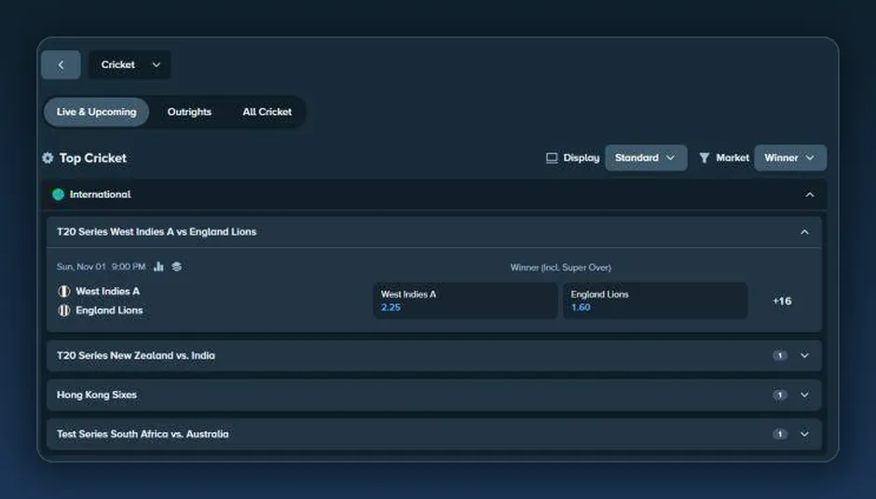Open the Winner market dropdown

pos(790,158)
